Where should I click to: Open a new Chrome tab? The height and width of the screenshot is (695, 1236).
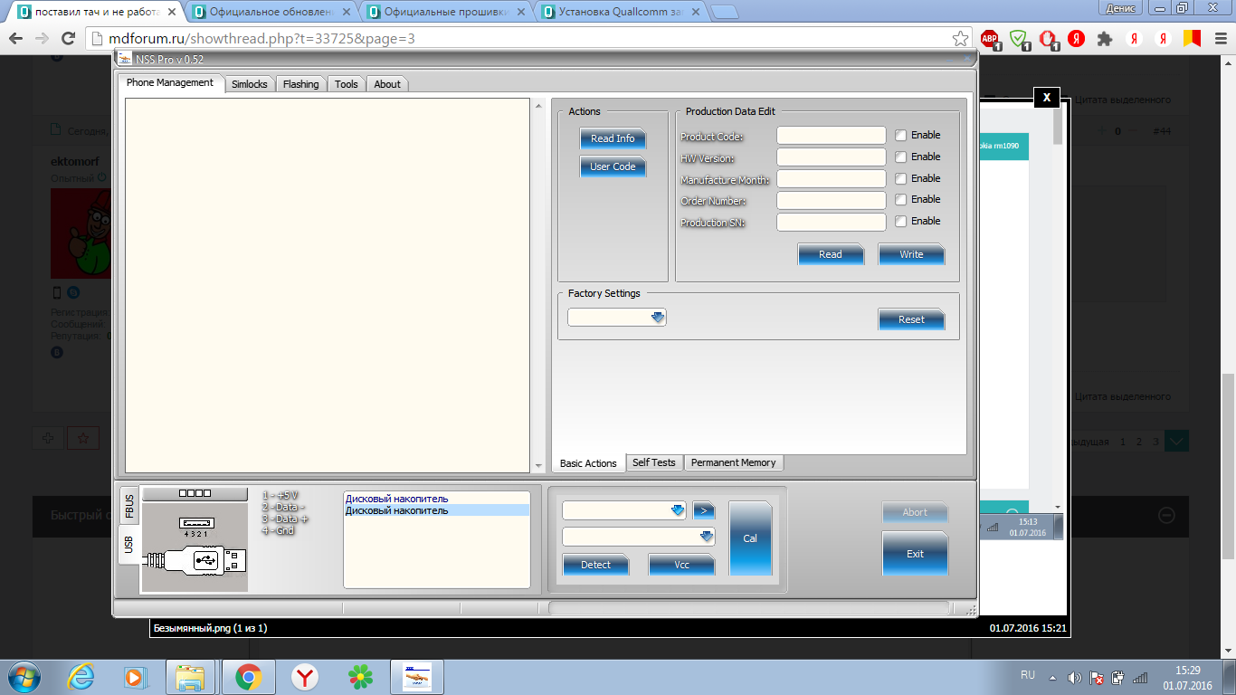pyautogui.click(x=725, y=13)
